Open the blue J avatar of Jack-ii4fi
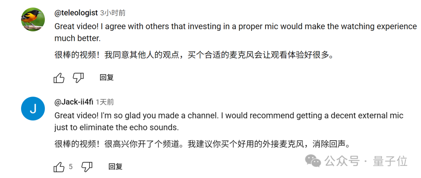This screenshot has width=421, height=178. pyautogui.click(x=33, y=108)
